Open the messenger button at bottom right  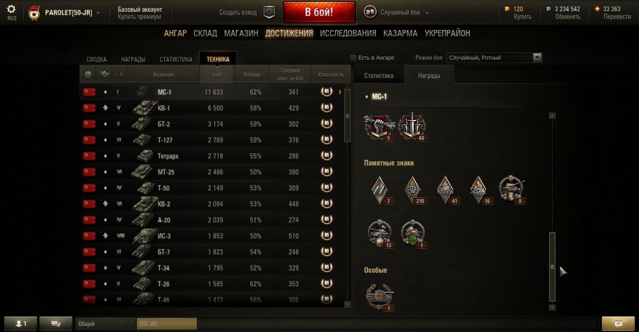pos(618,323)
